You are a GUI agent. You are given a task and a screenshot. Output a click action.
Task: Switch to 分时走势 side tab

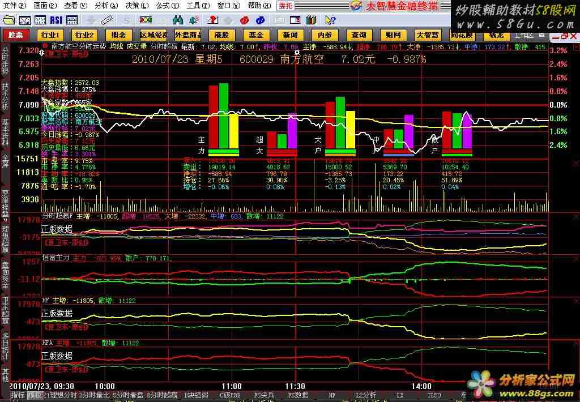click(5, 61)
